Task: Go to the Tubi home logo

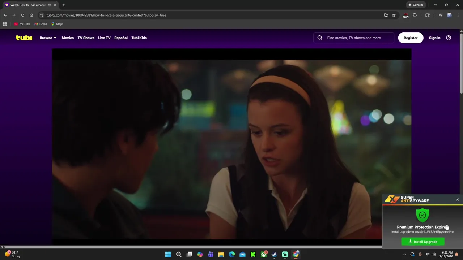Action: click(24, 38)
